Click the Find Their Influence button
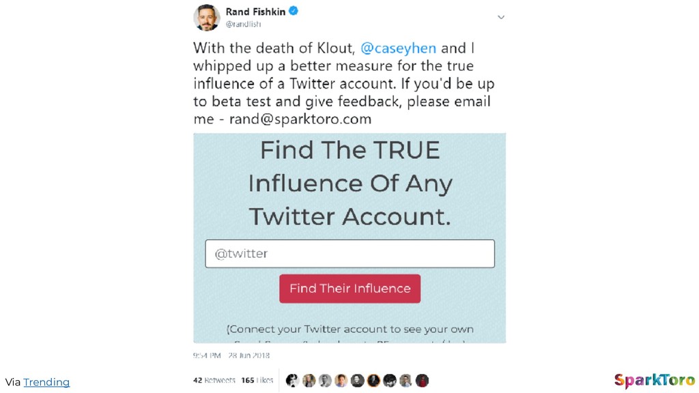The height and width of the screenshot is (393, 699). [350, 289]
